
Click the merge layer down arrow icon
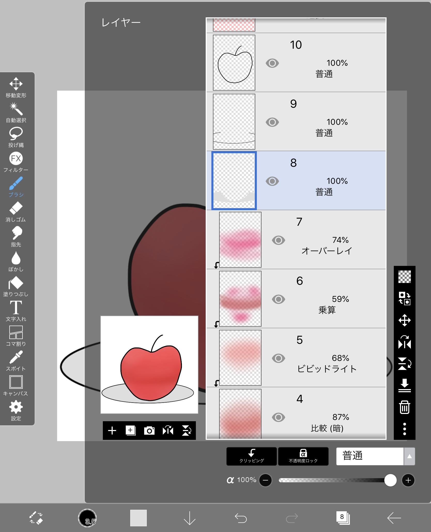pyautogui.click(x=404, y=385)
